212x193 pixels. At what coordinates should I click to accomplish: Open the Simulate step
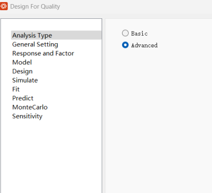click(25, 80)
